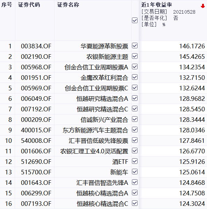
Task: Toggle checkbox for 恒越研究精选混合C
Action: 135,109
